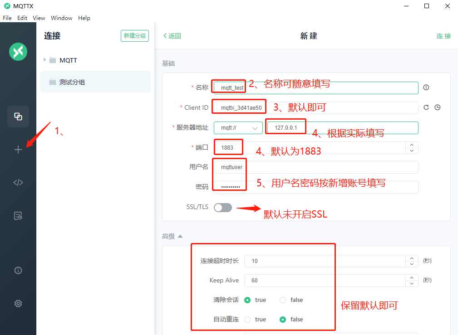Minimize the MQTTX window
Screen dimensions: 458x335
(406, 6)
